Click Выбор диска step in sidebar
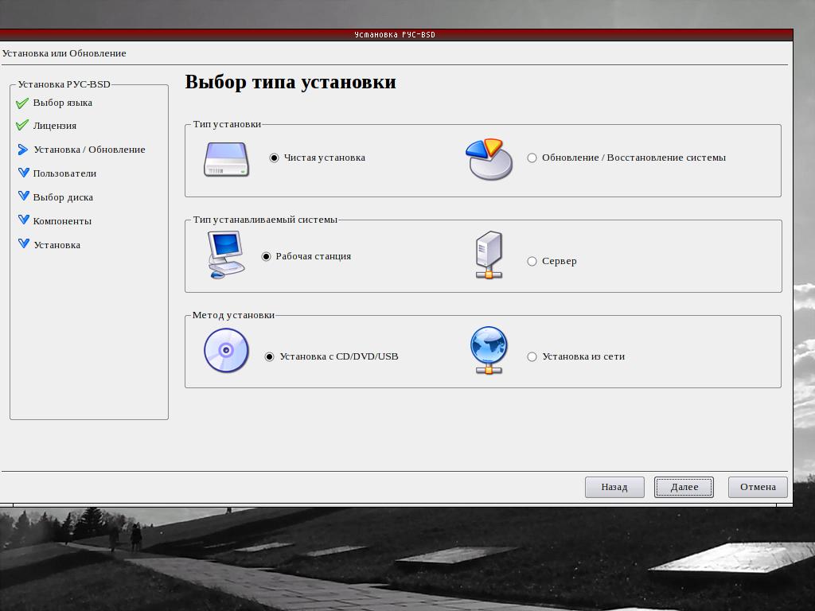Image resolution: width=815 pixels, height=611 pixels. pos(63,197)
